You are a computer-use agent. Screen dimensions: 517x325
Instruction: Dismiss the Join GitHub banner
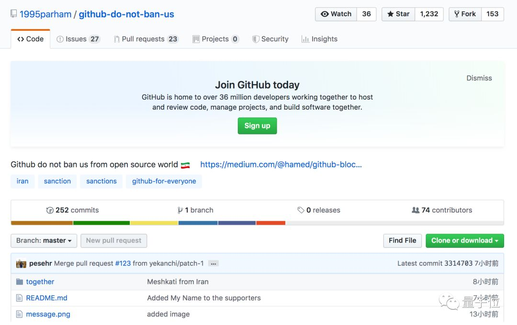tap(479, 78)
